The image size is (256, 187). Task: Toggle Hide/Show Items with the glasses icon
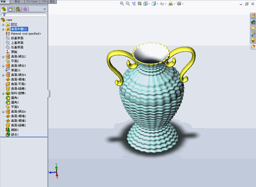click(x=163, y=4)
